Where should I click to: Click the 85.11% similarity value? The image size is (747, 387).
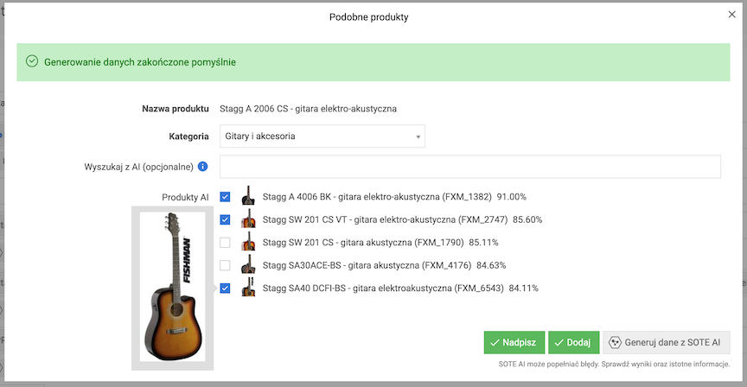pos(483,242)
